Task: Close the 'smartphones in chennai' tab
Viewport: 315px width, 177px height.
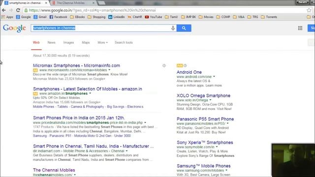Action: point(46,3)
